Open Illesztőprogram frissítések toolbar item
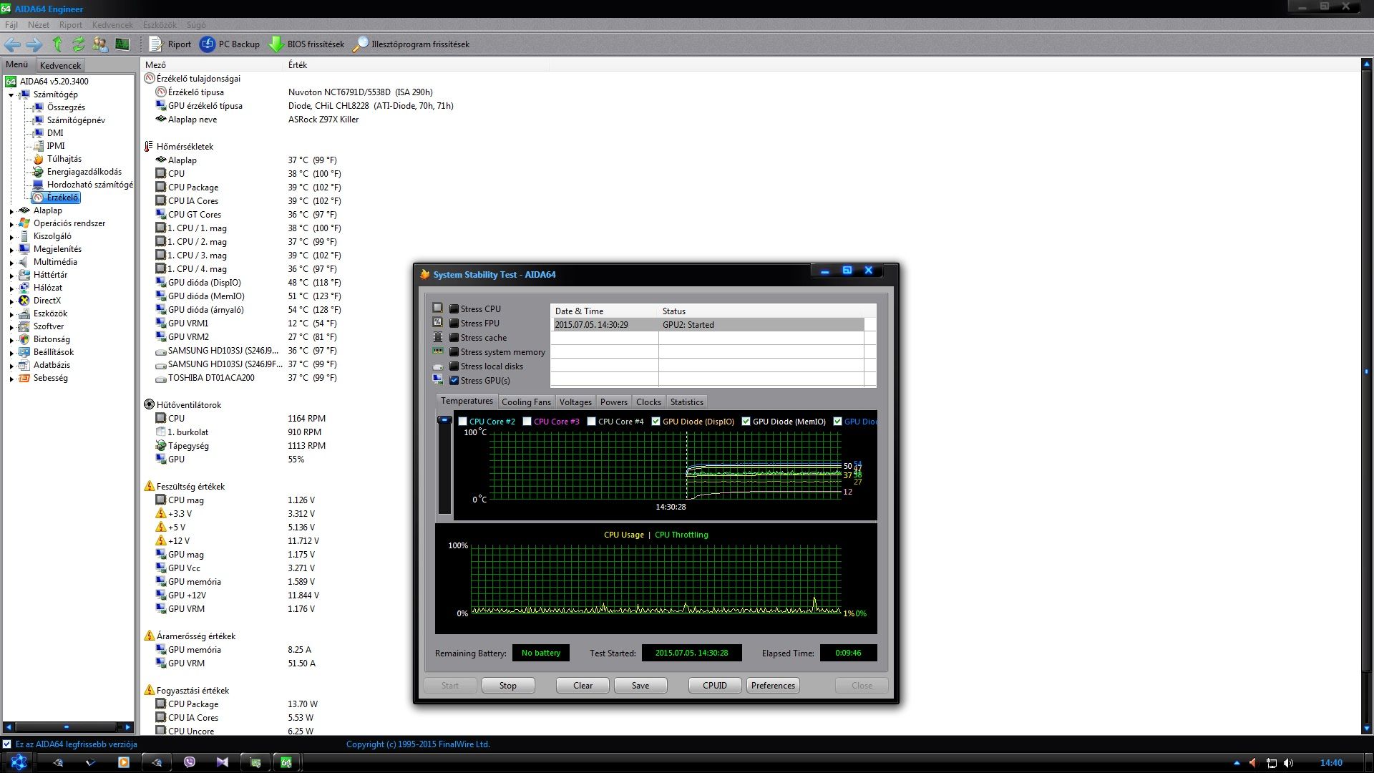1374x773 pixels. 411,44
